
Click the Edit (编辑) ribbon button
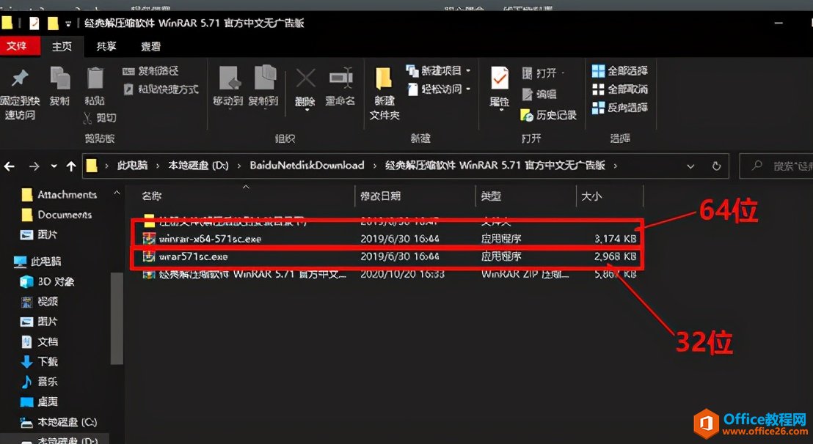click(x=539, y=95)
